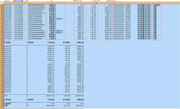The image size is (180, 109).
Task: Select row header 100
Action: 2,35
